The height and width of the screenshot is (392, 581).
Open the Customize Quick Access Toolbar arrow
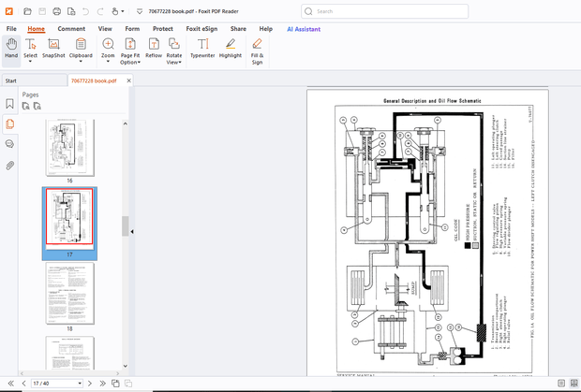140,11
